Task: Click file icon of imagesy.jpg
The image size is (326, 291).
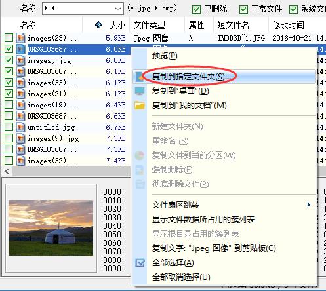Action: pos(20,60)
